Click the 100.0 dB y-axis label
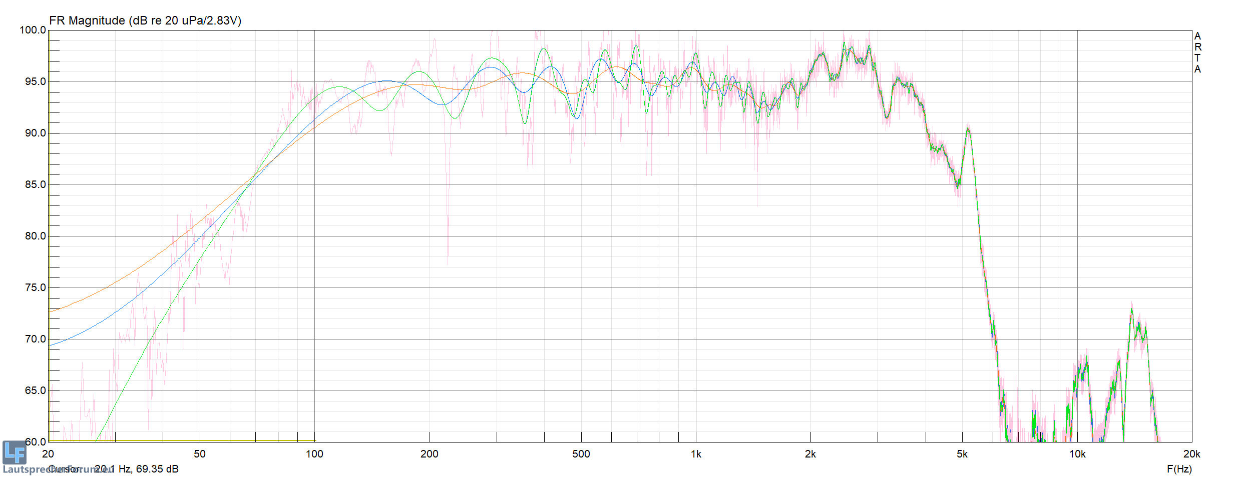The image size is (1240, 478). click(x=33, y=30)
